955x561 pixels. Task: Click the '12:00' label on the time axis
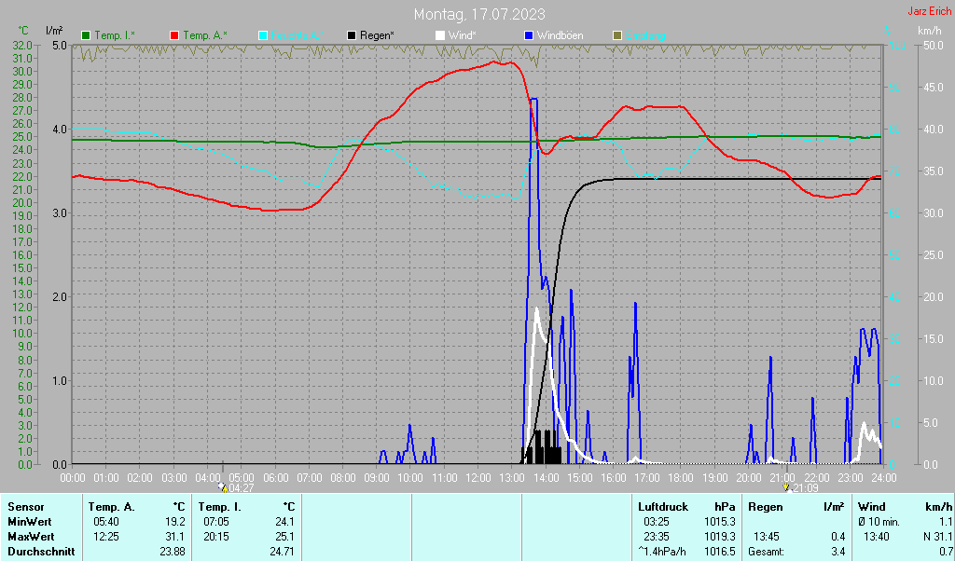(478, 478)
